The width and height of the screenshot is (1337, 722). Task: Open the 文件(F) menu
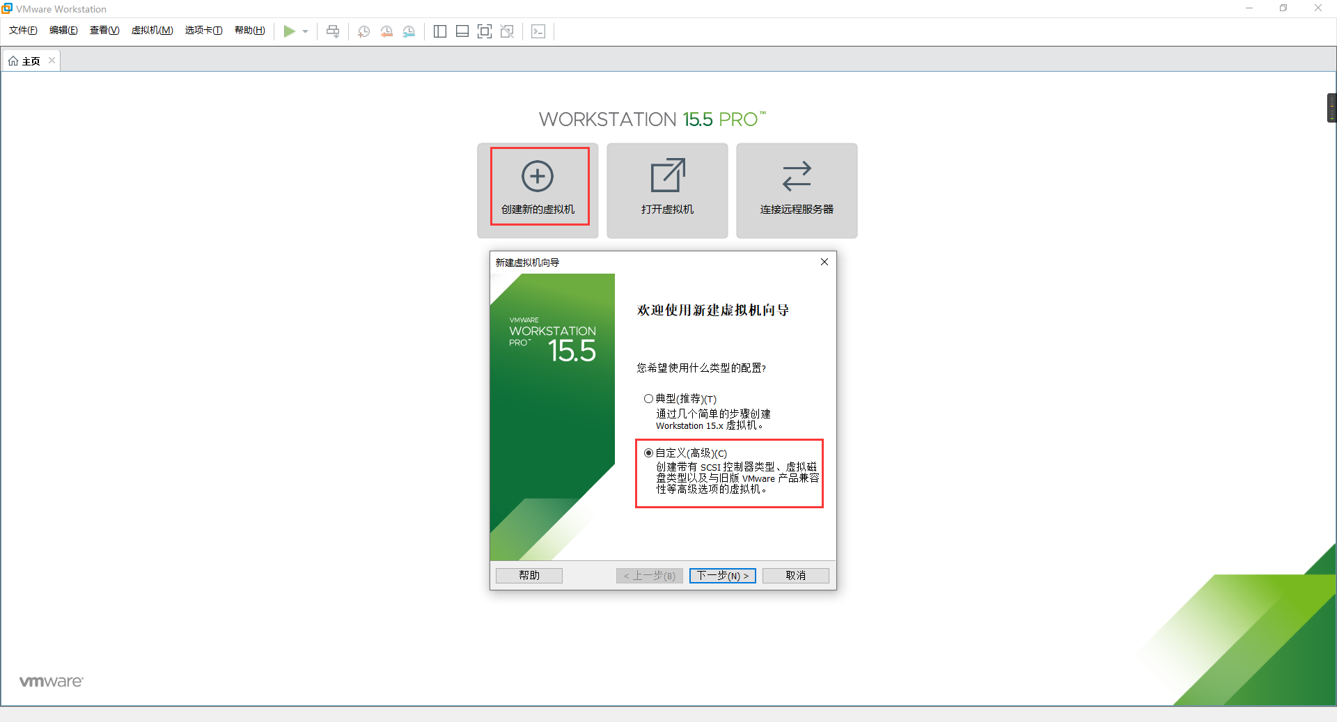coord(23,31)
